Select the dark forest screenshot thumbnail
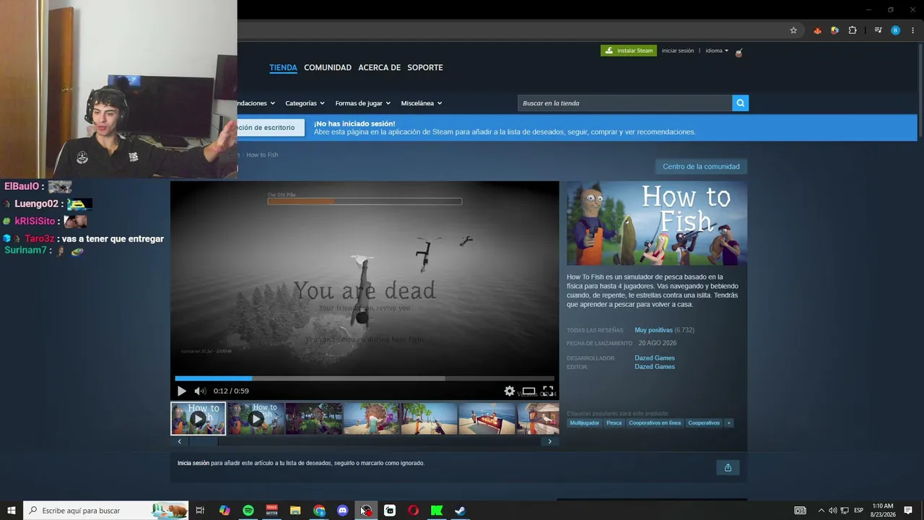924x520 pixels. click(x=314, y=418)
